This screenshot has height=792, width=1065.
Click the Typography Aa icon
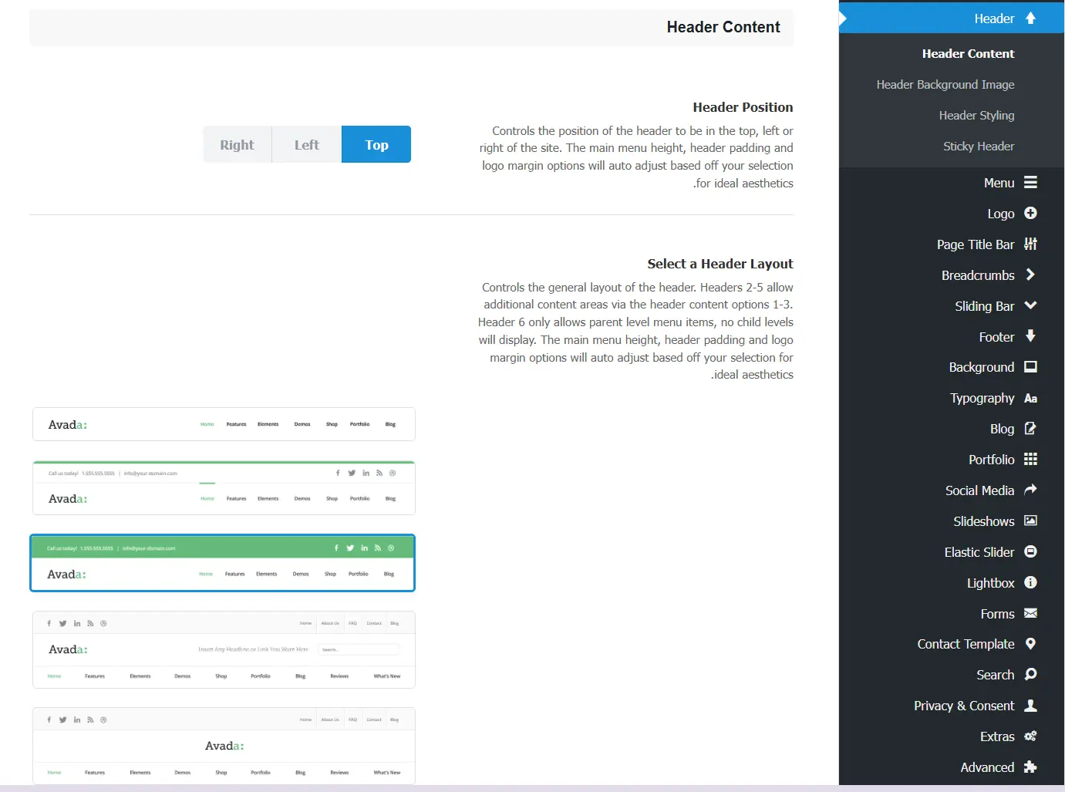[1030, 399]
